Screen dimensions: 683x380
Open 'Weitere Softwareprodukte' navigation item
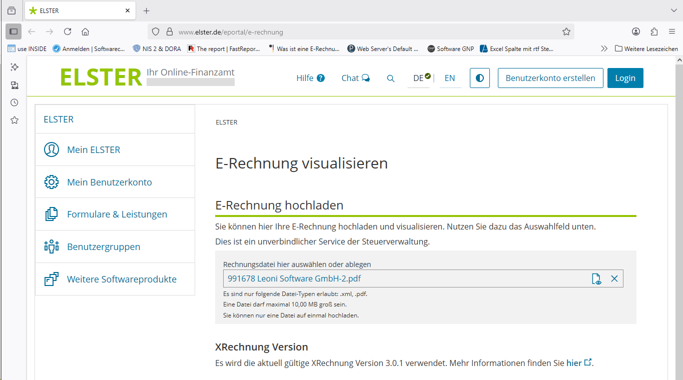tap(115, 279)
